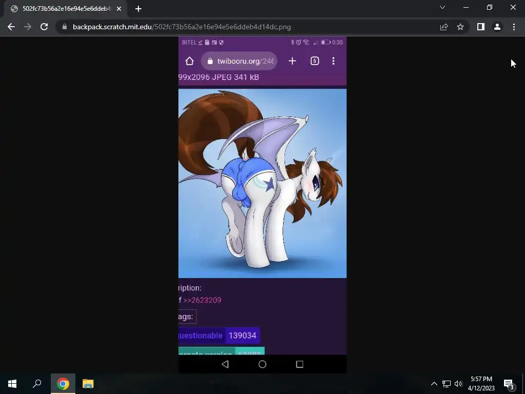Bookmark this page with the star icon
Screen dimensions: 525x394
click(460, 27)
